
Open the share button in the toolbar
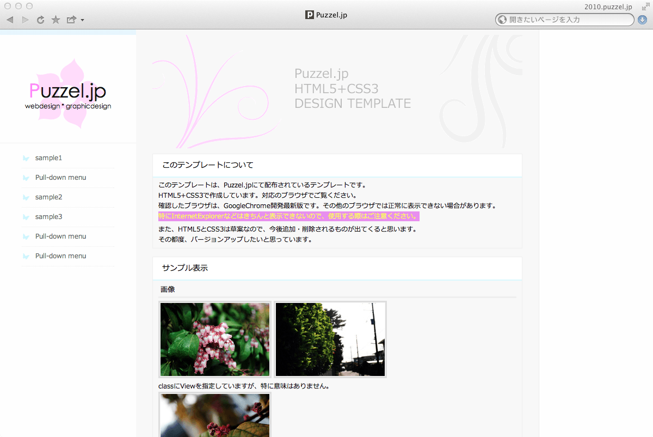coord(71,20)
